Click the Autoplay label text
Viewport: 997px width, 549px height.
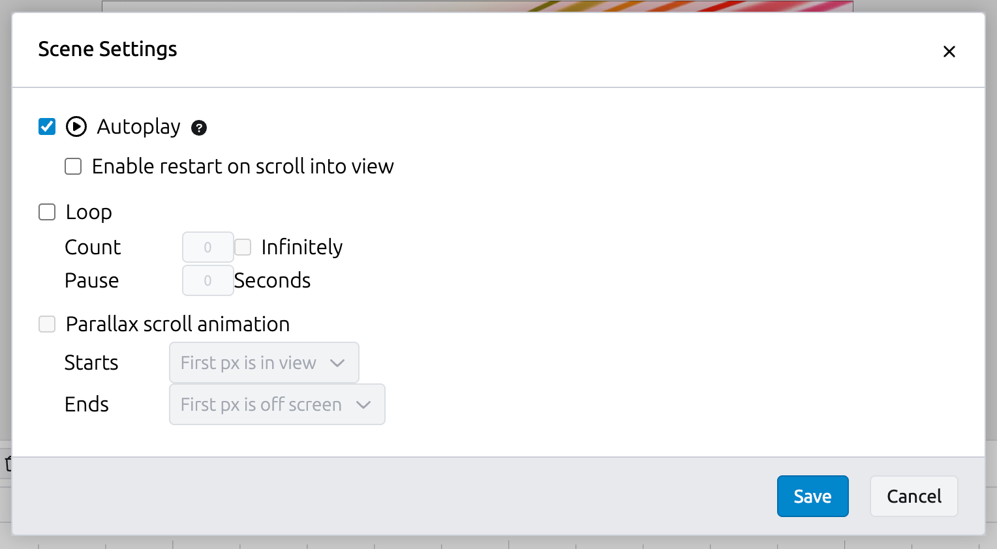pyautogui.click(x=138, y=126)
